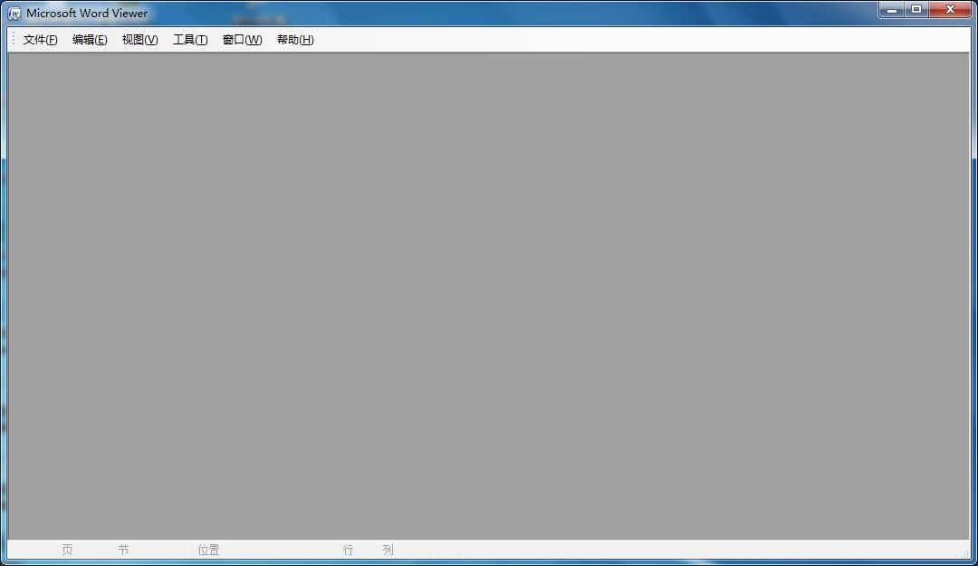Click the Microsoft Word Viewer title text
Viewport: 978px width, 566px height.
pos(87,14)
